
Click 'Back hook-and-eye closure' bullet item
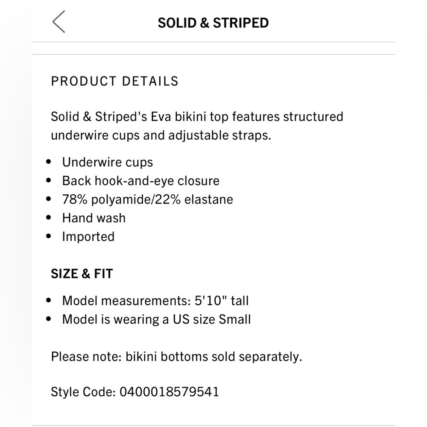point(140,181)
